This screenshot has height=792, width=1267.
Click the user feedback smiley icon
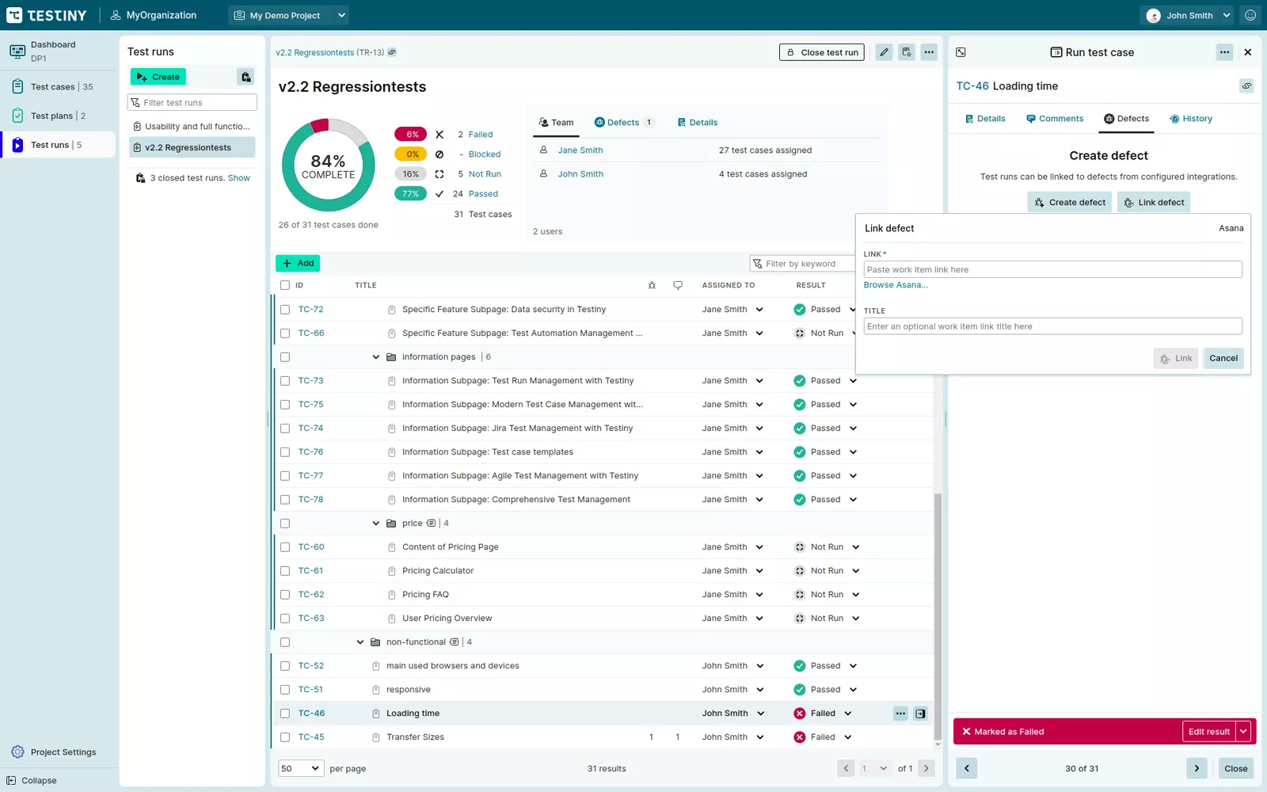1250,15
